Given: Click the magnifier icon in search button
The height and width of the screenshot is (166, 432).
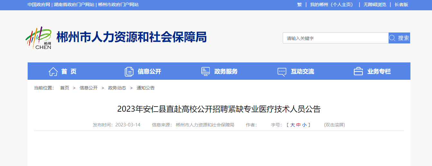Looking at the screenshot, I should [x=392, y=38].
